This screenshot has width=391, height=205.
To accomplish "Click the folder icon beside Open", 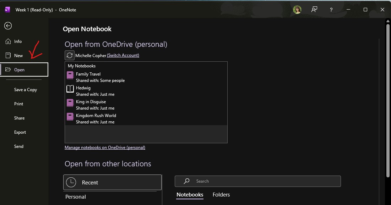I will tap(8, 70).
